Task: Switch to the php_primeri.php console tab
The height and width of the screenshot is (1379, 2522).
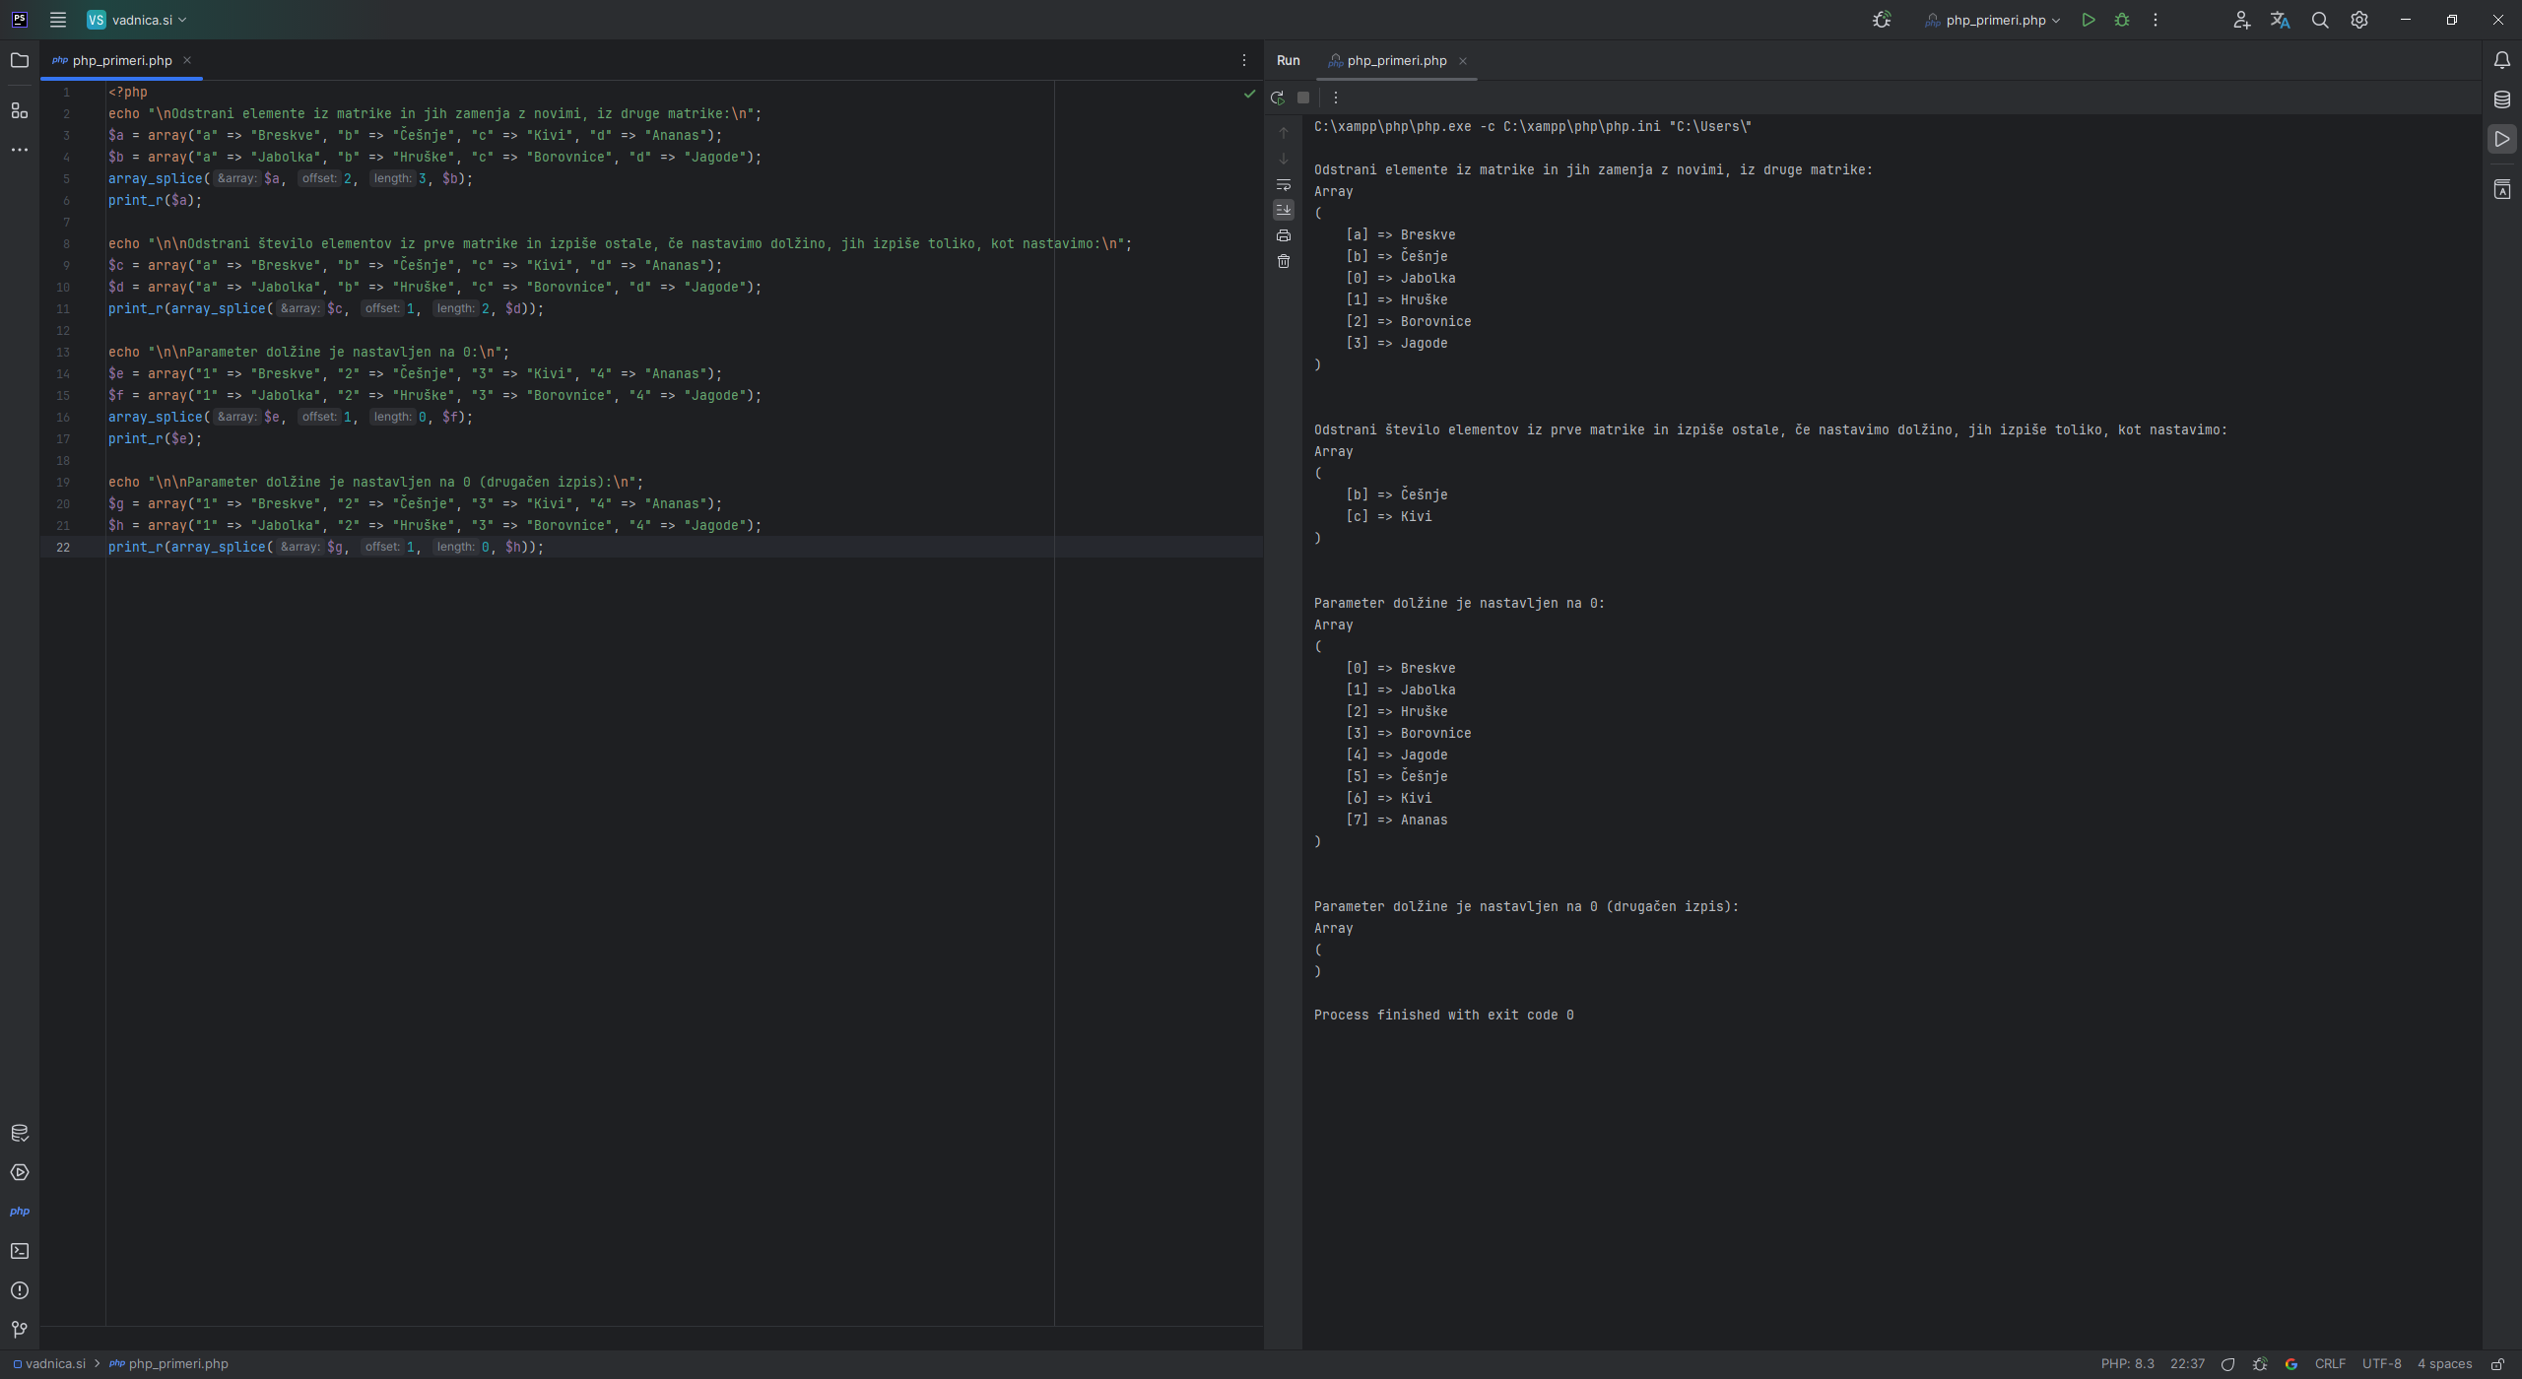Action: coord(1395,60)
